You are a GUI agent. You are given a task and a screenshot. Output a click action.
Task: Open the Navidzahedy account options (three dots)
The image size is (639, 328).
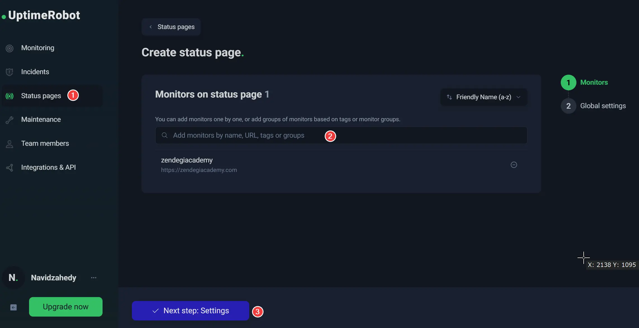click(x=94, y=278)
